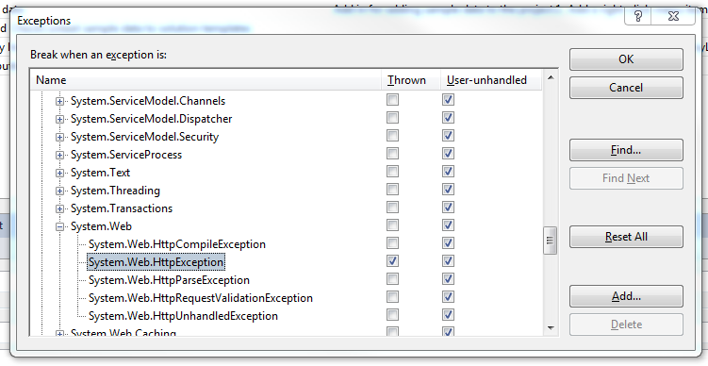Image resolution: width=708 pixels, height=366 pixels.
Task: Expand System.ServiceProcess node
Action: click(x=59, y=156)
